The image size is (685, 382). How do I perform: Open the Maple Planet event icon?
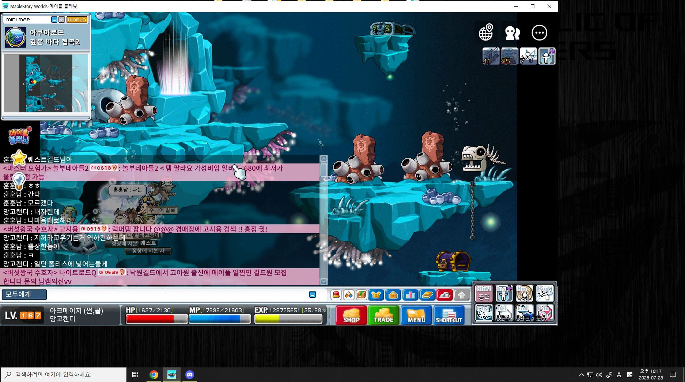(20, 135)
